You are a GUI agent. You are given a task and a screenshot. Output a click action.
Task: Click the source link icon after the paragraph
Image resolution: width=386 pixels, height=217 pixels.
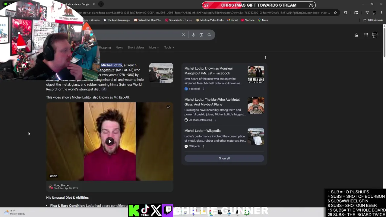104,90
